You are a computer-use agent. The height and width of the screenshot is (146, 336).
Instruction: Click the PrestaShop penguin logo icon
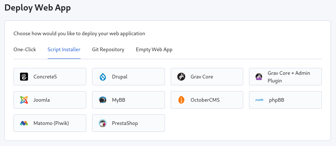[103, 123]
